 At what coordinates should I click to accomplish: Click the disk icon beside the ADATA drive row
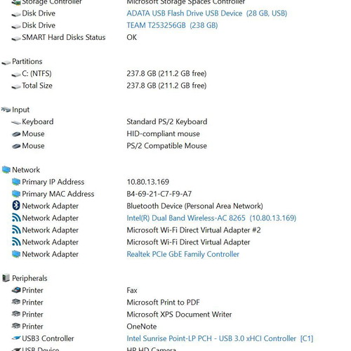tap(16, 15)
